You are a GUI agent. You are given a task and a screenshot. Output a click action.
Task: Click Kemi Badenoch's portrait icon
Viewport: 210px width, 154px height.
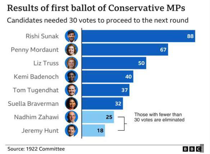click(x=72, y=76)
